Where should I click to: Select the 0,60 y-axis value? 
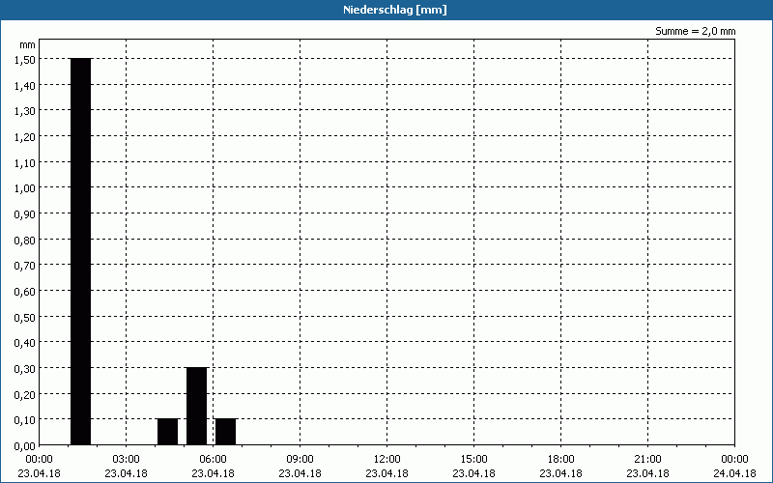point(25,292)
